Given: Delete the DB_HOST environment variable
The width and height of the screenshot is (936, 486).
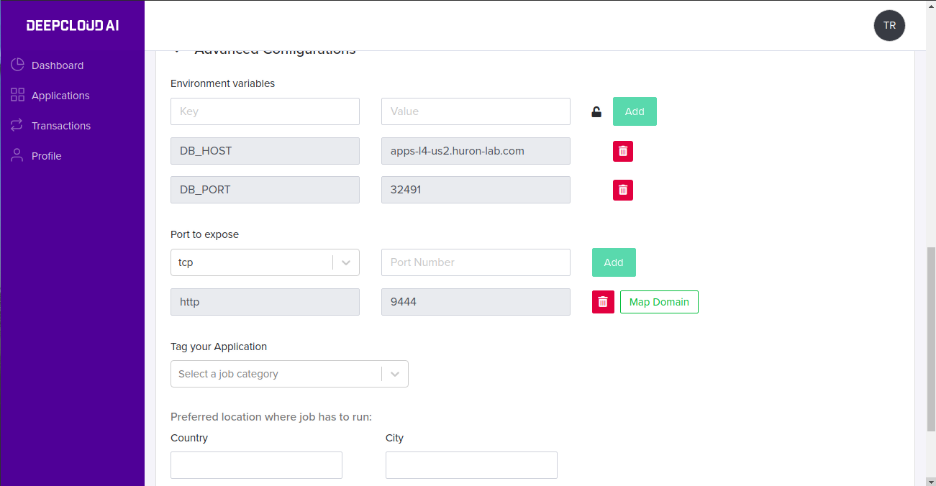Looking at the screenshot, I should click(623, 151).
